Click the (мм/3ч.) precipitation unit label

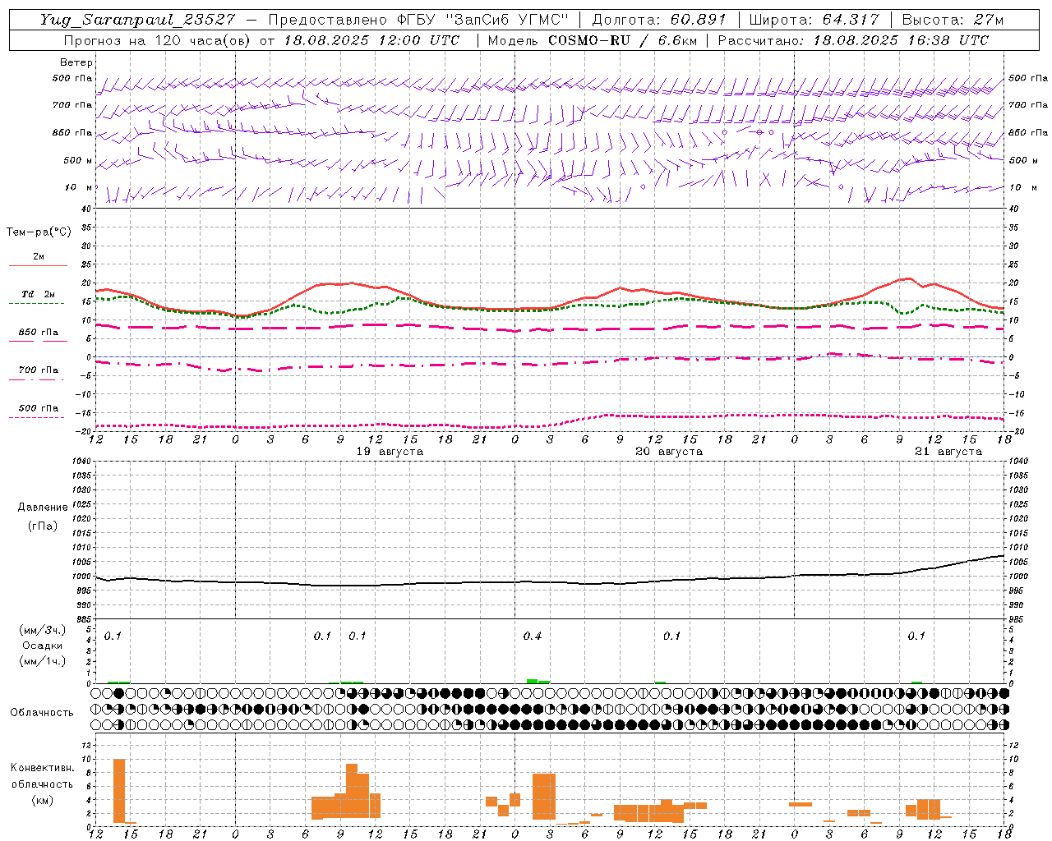click(x=43, y=630)
